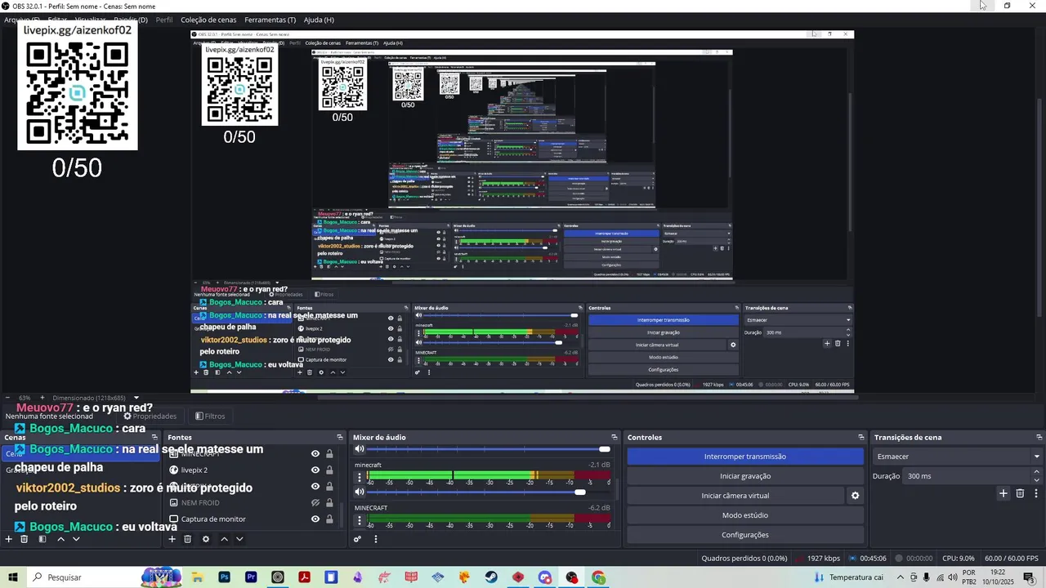Open Filtros for selected source
Image resolution: width=1046 pixels, height=588 pixels.
pos(210,416)
